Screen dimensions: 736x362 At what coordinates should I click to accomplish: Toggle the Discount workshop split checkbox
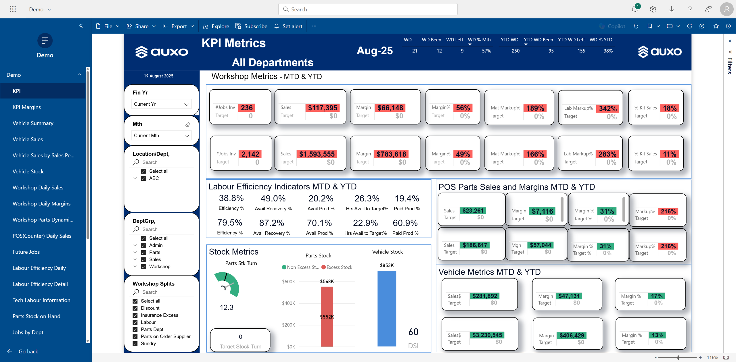pos(135,308)
